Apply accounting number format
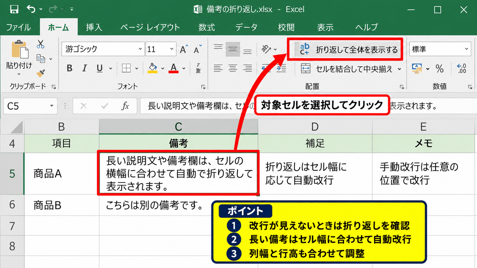Screen dimensions: 477x268 click(x=417, y=68)
